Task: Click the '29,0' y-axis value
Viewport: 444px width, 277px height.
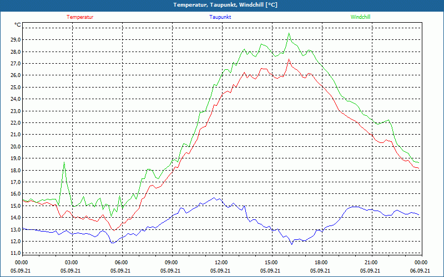Action: click(16, 40)
